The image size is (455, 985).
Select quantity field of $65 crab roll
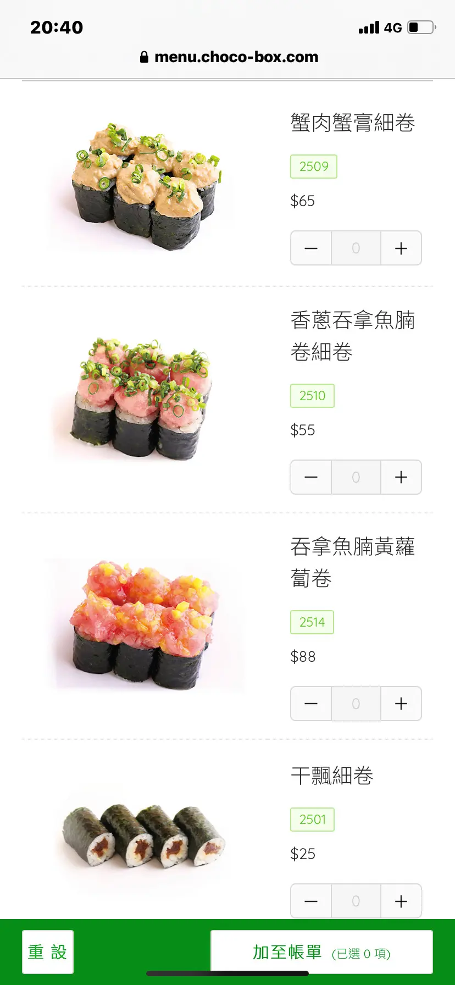[x=356, y=248]
